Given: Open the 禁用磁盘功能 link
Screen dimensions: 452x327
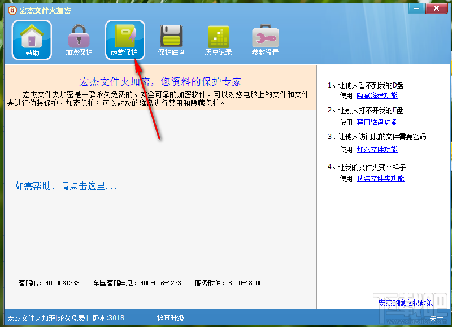Looking at the screenshot, I should pos(377,122).
